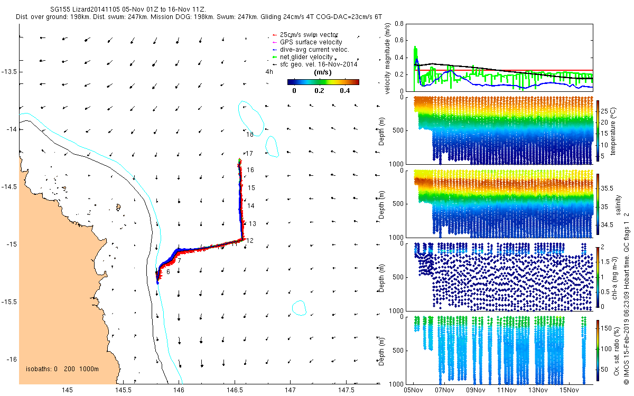Click the 'velocity magnitude (m/s)' axis label
The image size is (634, 396).
point(388,58)
